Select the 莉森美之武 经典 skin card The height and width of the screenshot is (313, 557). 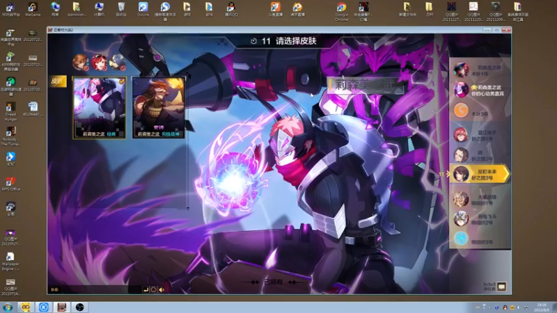pyautogui.click(x=99, y=108)
